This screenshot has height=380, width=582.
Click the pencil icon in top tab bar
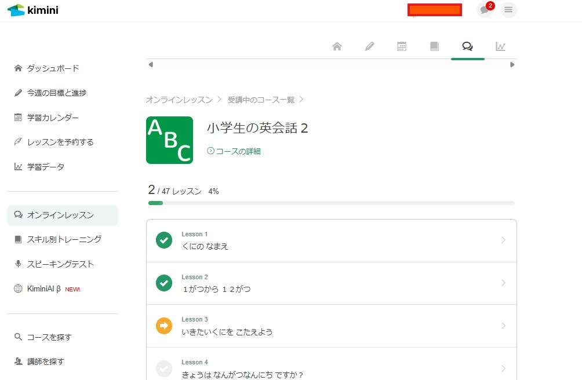click(369, 47)
